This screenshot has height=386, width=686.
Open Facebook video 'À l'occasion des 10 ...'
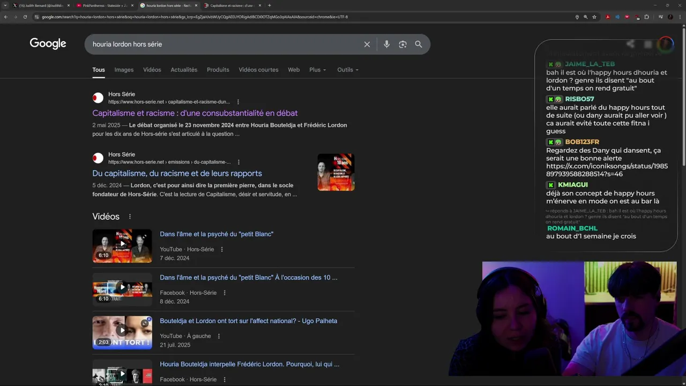(x=249, y=278)
